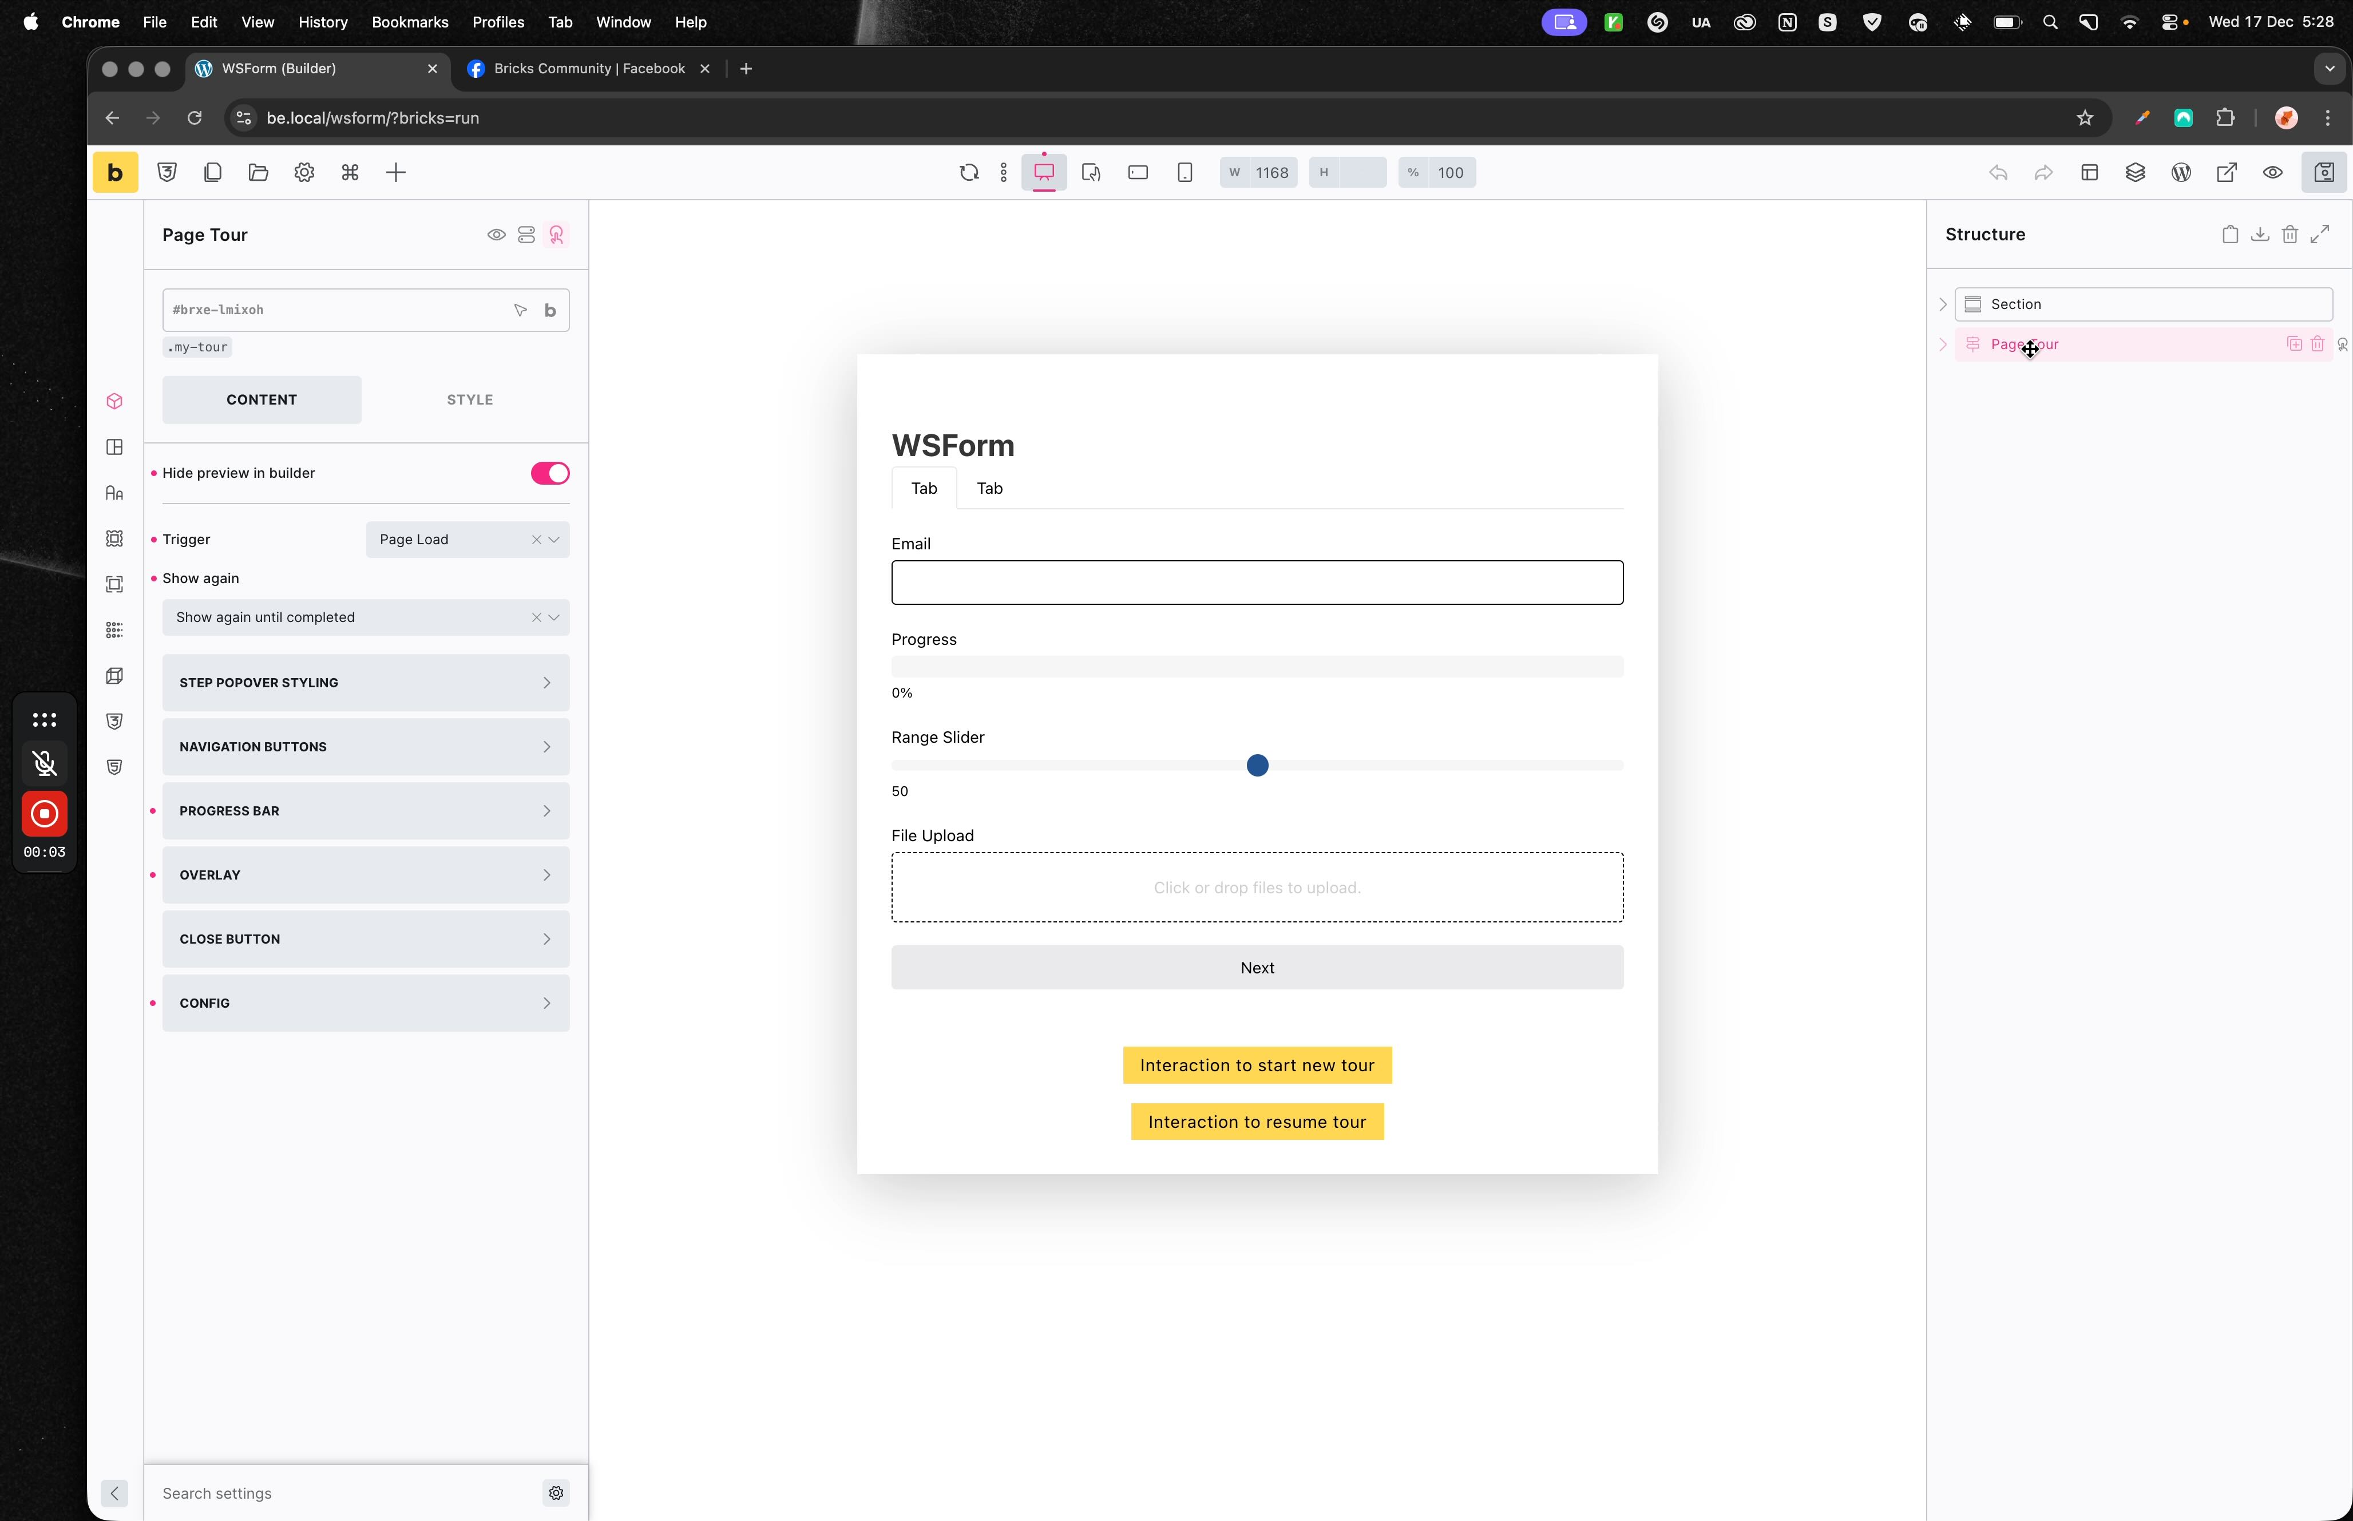The height and width of the screenshot is (1521, 2353).
Task: Expand the Navigation Buttons group
Action: 366,747
